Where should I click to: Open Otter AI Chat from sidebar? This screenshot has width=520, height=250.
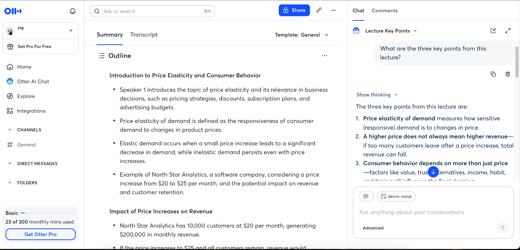pos(28,82)
